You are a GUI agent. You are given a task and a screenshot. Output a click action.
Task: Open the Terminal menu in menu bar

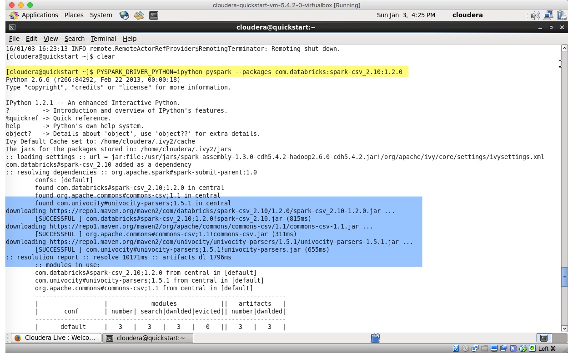click(x=103, y=39)
